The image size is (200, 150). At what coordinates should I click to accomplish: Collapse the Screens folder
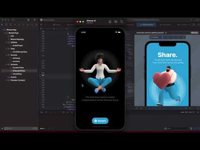(6, 65)
